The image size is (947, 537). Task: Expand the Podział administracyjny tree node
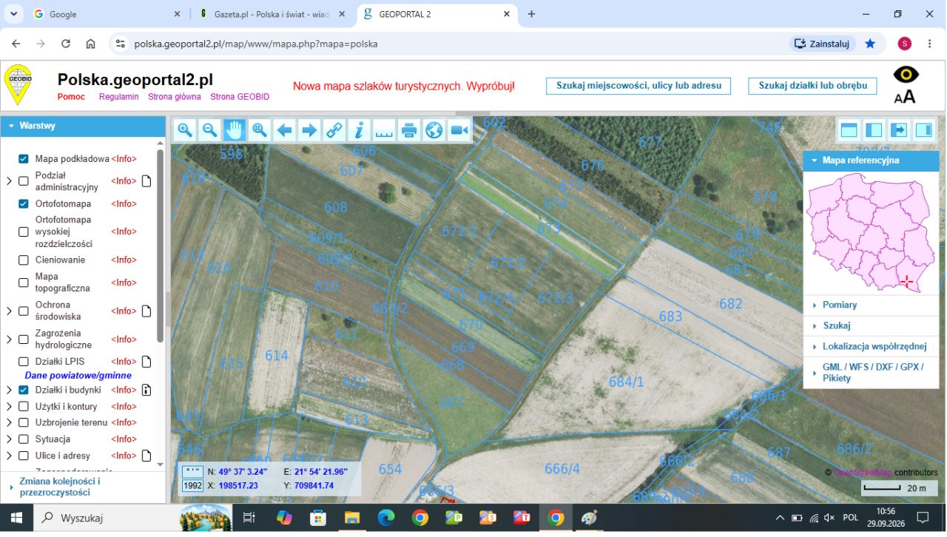click(9, 180)
